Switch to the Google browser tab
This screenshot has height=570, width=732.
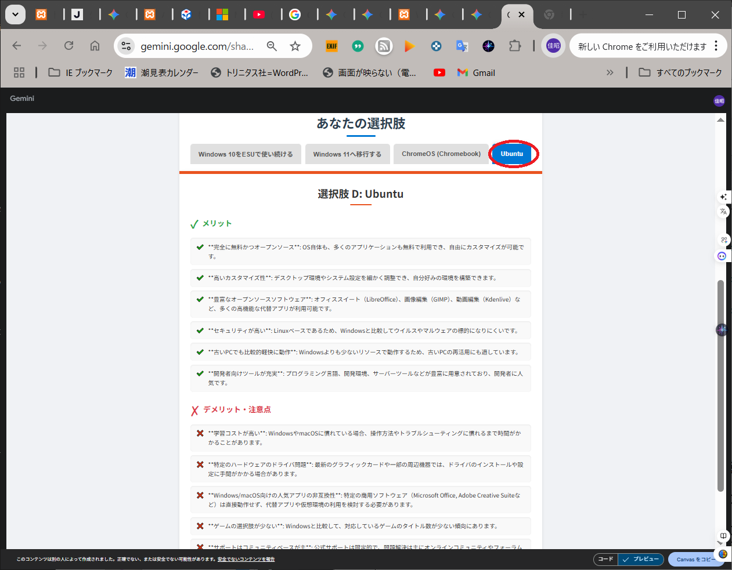[x=295, y=14]
